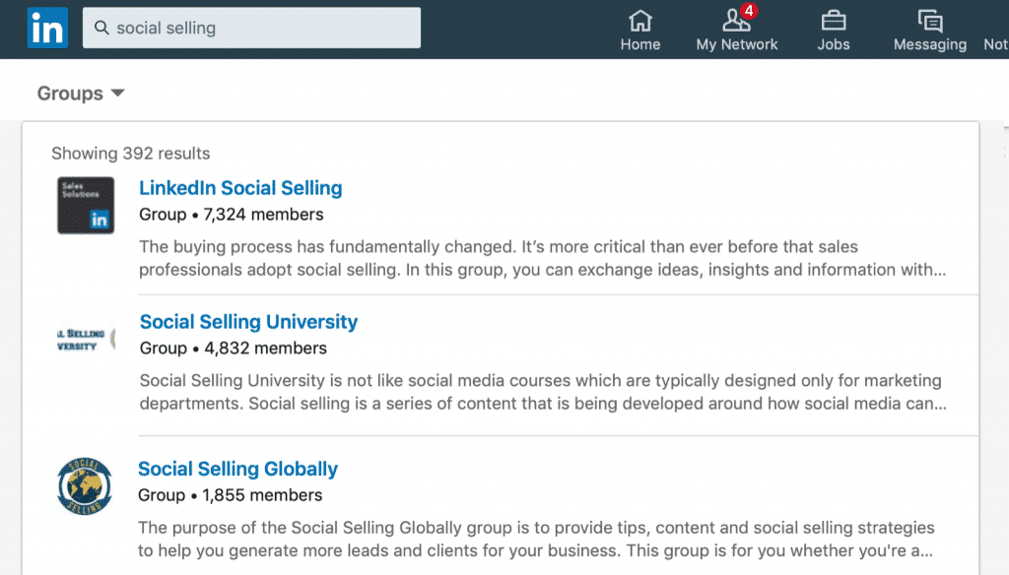Go to Home via house icon
The image size is (1009, 575).
point(640,20)
